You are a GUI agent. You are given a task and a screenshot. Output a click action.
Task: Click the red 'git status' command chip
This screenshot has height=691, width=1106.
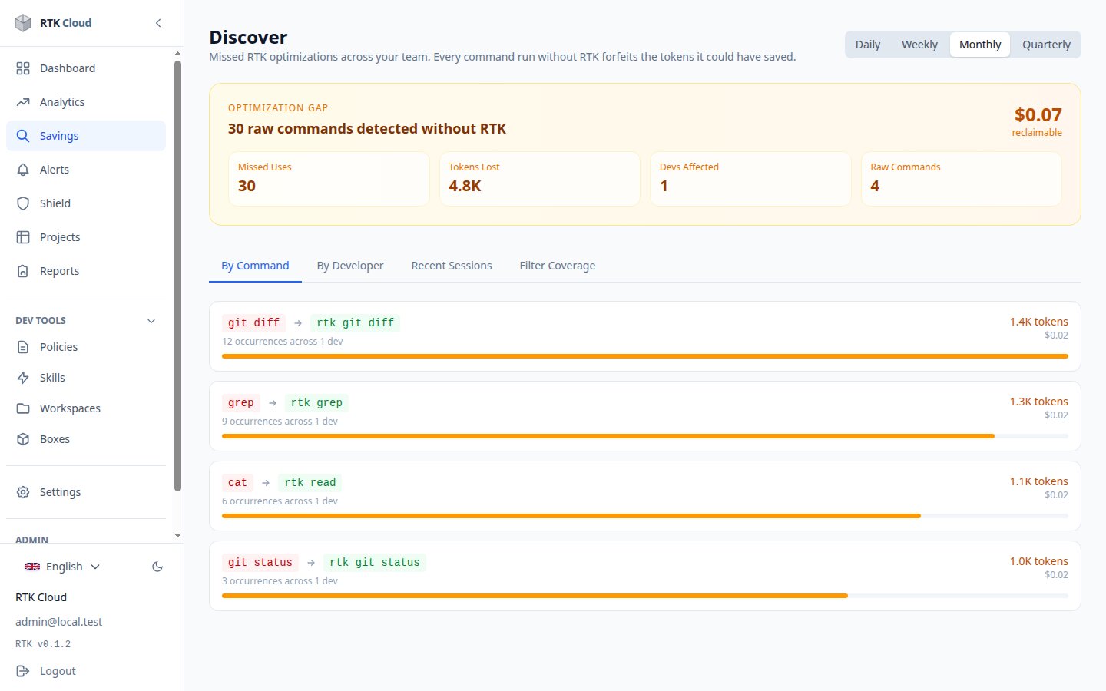[260, 563]
